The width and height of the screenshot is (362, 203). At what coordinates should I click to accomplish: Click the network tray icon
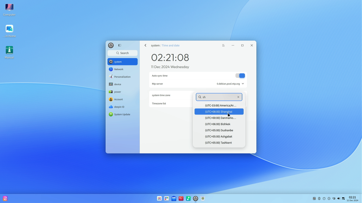tap(334, 198)
